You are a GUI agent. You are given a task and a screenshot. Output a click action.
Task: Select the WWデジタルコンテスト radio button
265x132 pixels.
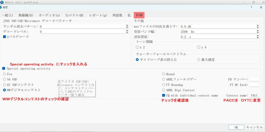click(5, 90)
